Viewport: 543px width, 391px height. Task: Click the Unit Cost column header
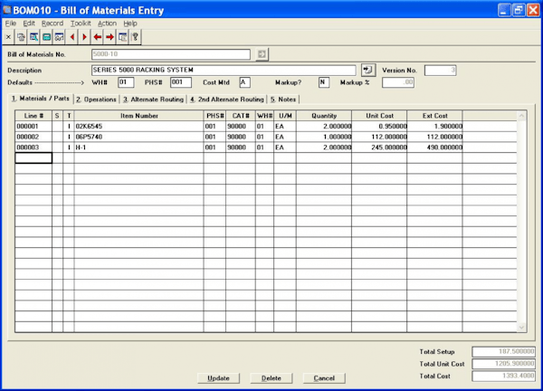[x=379, y=116]
